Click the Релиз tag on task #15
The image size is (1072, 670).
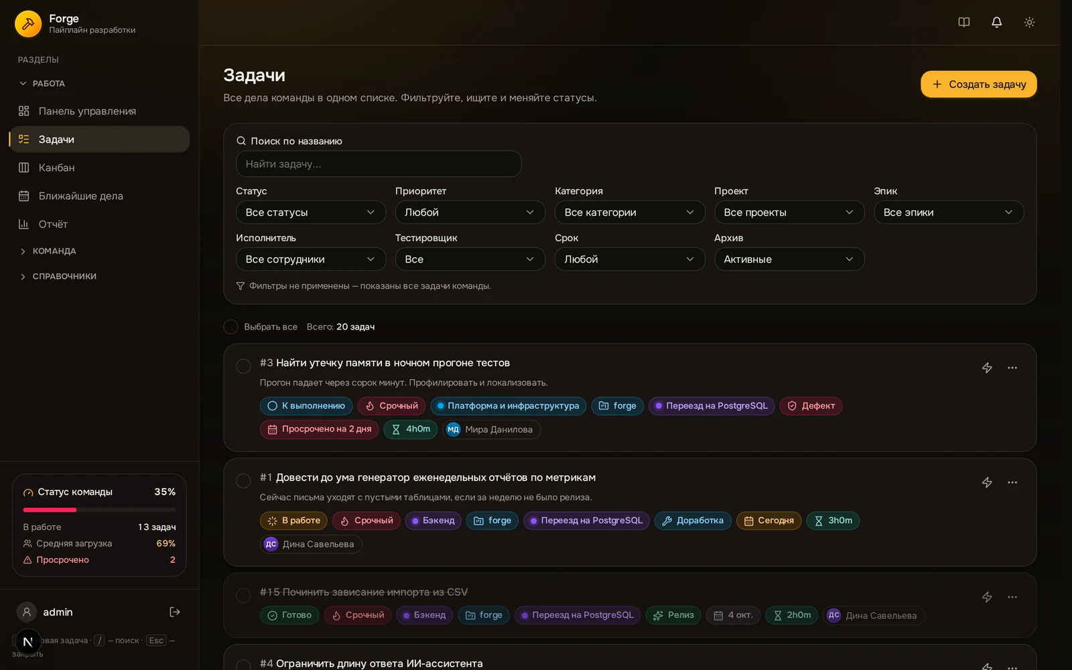point(673,615)
